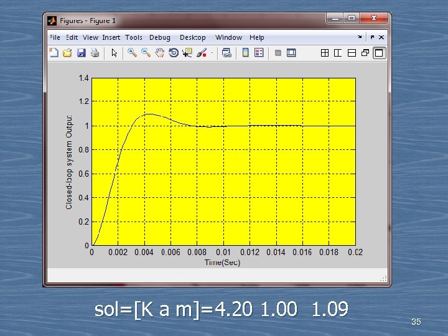Select the Edit Plot arrow tool

pos(114,53)
